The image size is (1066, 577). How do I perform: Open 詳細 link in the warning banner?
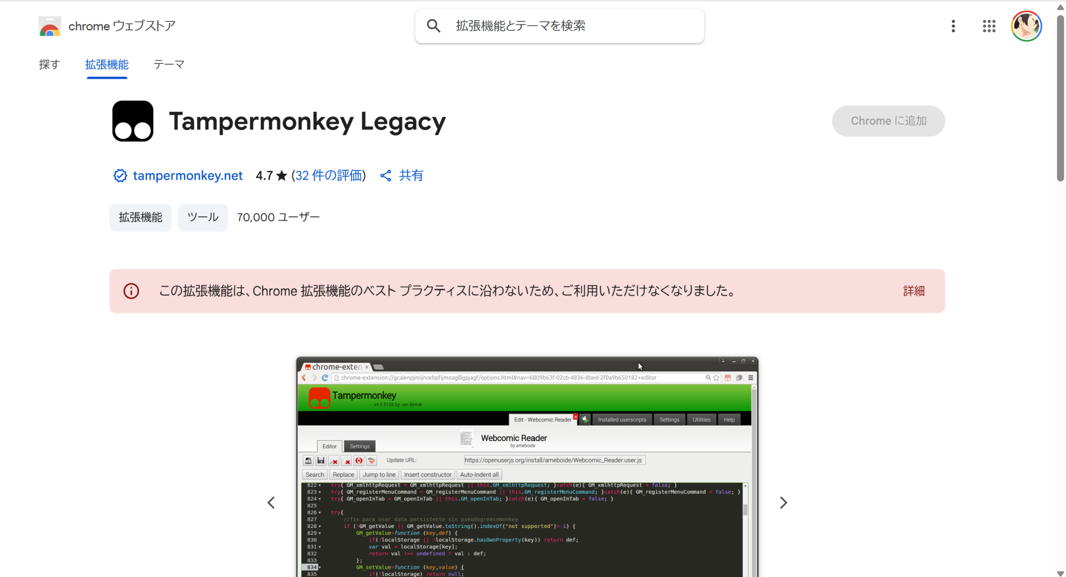click(x=914, y=291)
